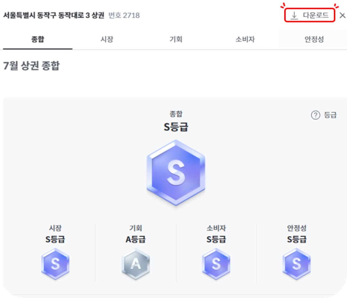Click the question mark help icon
Screen dimensions: 347x298
pyautogui.click(x=315, y=115)
